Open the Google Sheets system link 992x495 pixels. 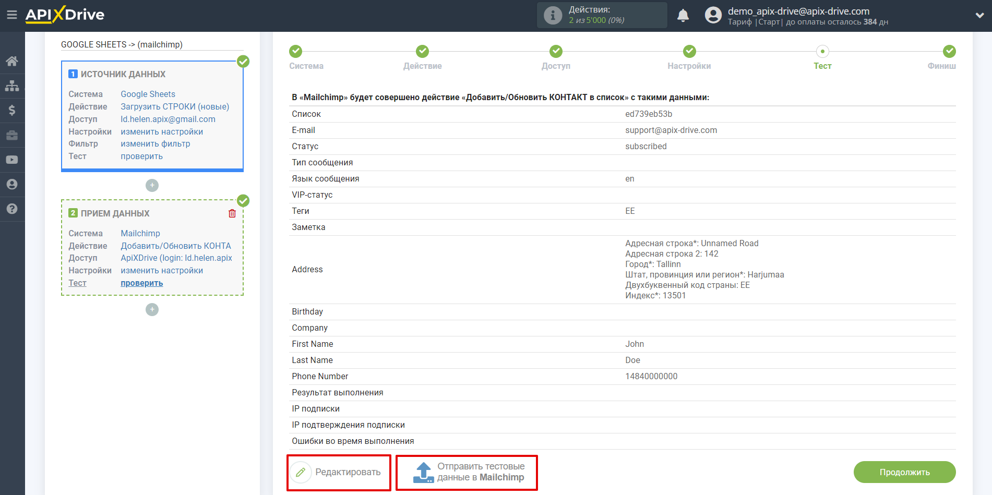pos(148,94)
